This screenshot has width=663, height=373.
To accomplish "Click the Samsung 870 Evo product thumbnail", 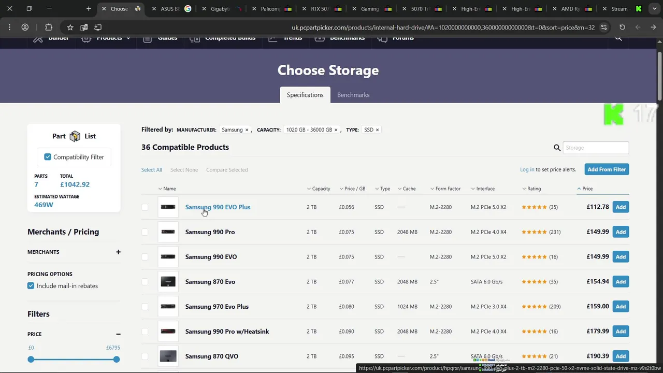I will coord(168,282).
